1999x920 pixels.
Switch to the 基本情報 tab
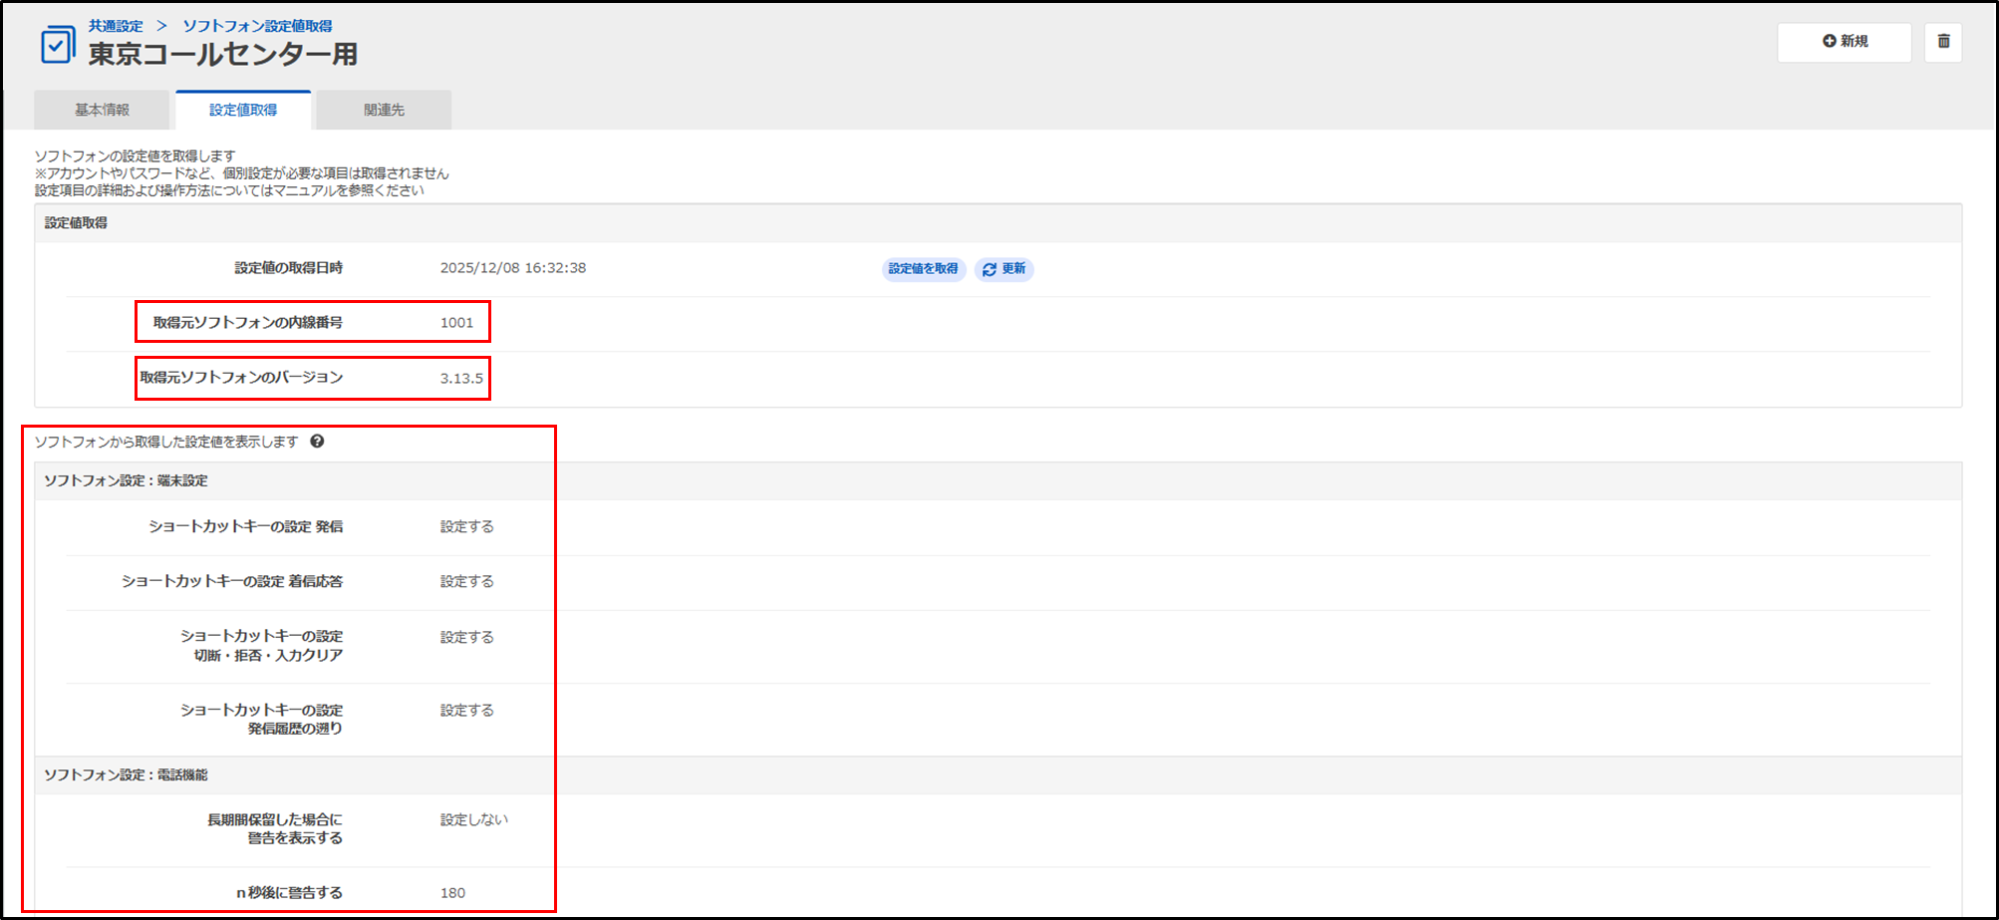tap(102, 110)
